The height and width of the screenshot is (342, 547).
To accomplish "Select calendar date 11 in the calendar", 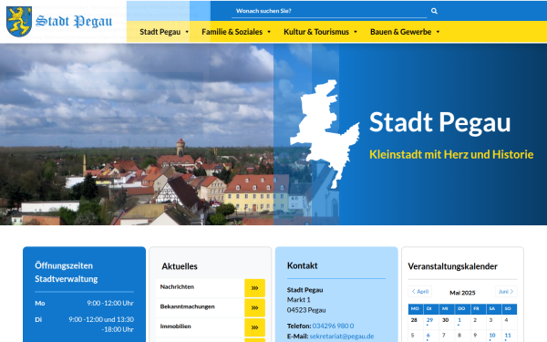I will (508, 336).
